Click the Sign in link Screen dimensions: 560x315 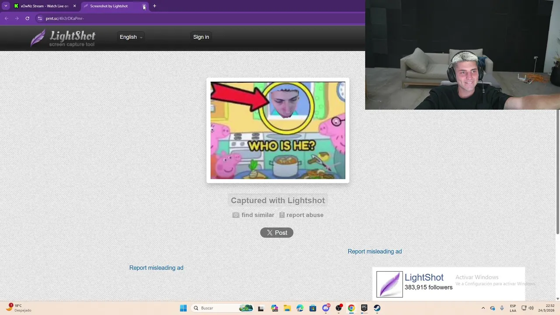tap(201, 37)
